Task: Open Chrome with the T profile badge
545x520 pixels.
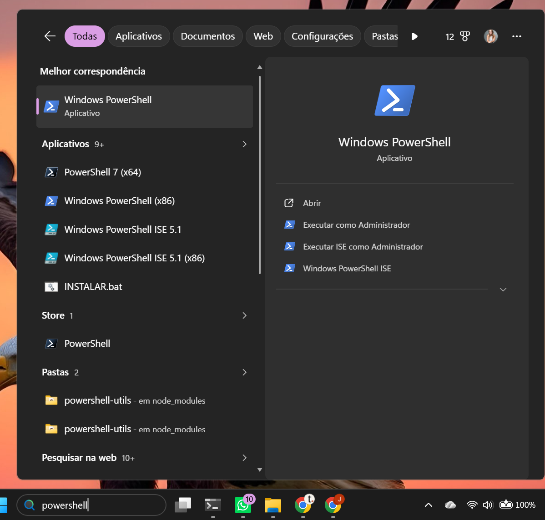Action: pos(303,505)
